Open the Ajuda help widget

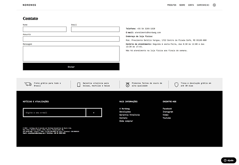(x=229, y=161)
